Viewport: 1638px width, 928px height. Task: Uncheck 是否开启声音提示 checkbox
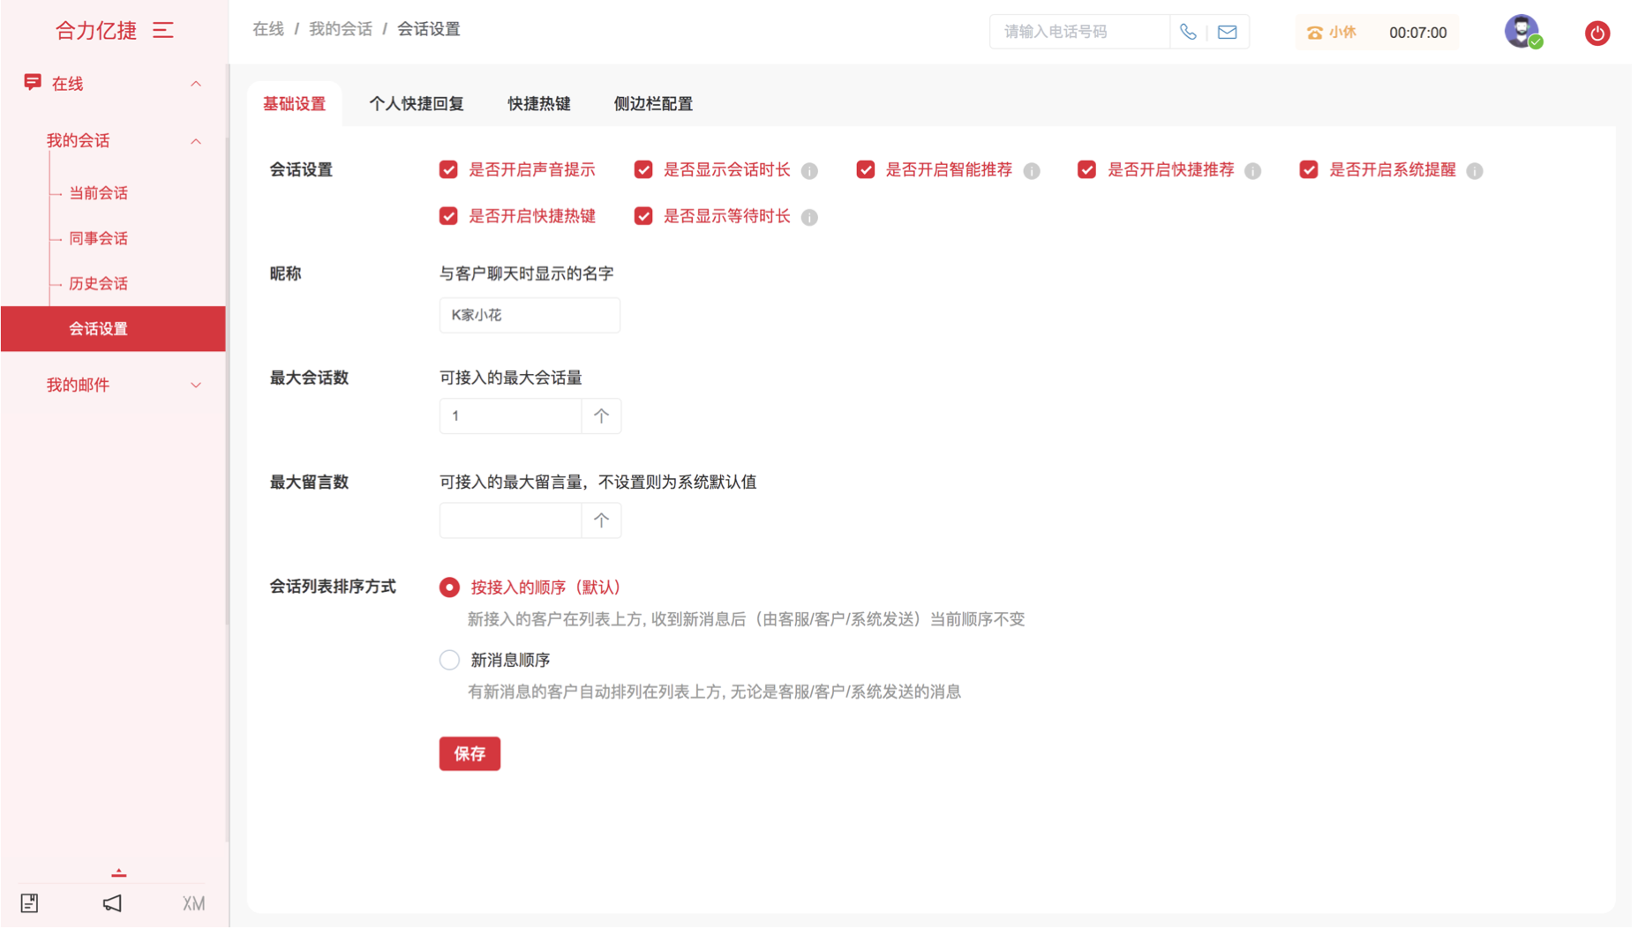coord(450,170)
